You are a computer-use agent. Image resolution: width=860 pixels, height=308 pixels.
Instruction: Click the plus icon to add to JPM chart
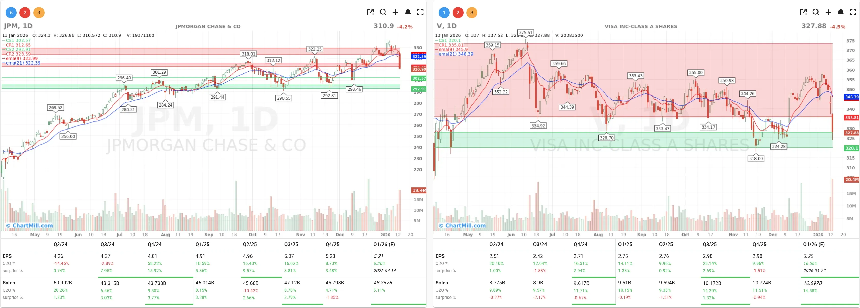[395, 12]
